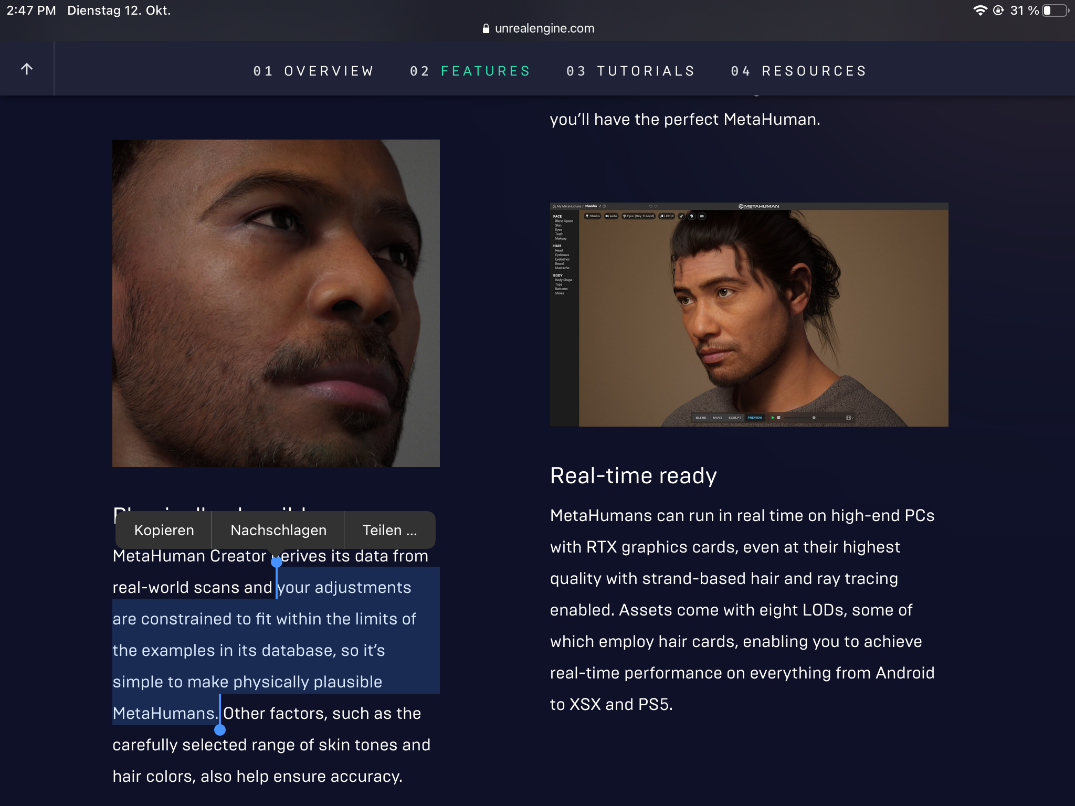1075x806 pixels.
Task: Open the 02 Features section tab
Action: [x=470, y=71]
